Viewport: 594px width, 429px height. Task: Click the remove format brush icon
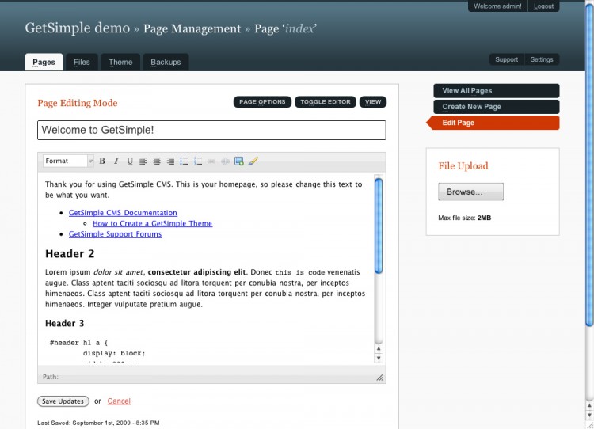(x=253, y=161)
